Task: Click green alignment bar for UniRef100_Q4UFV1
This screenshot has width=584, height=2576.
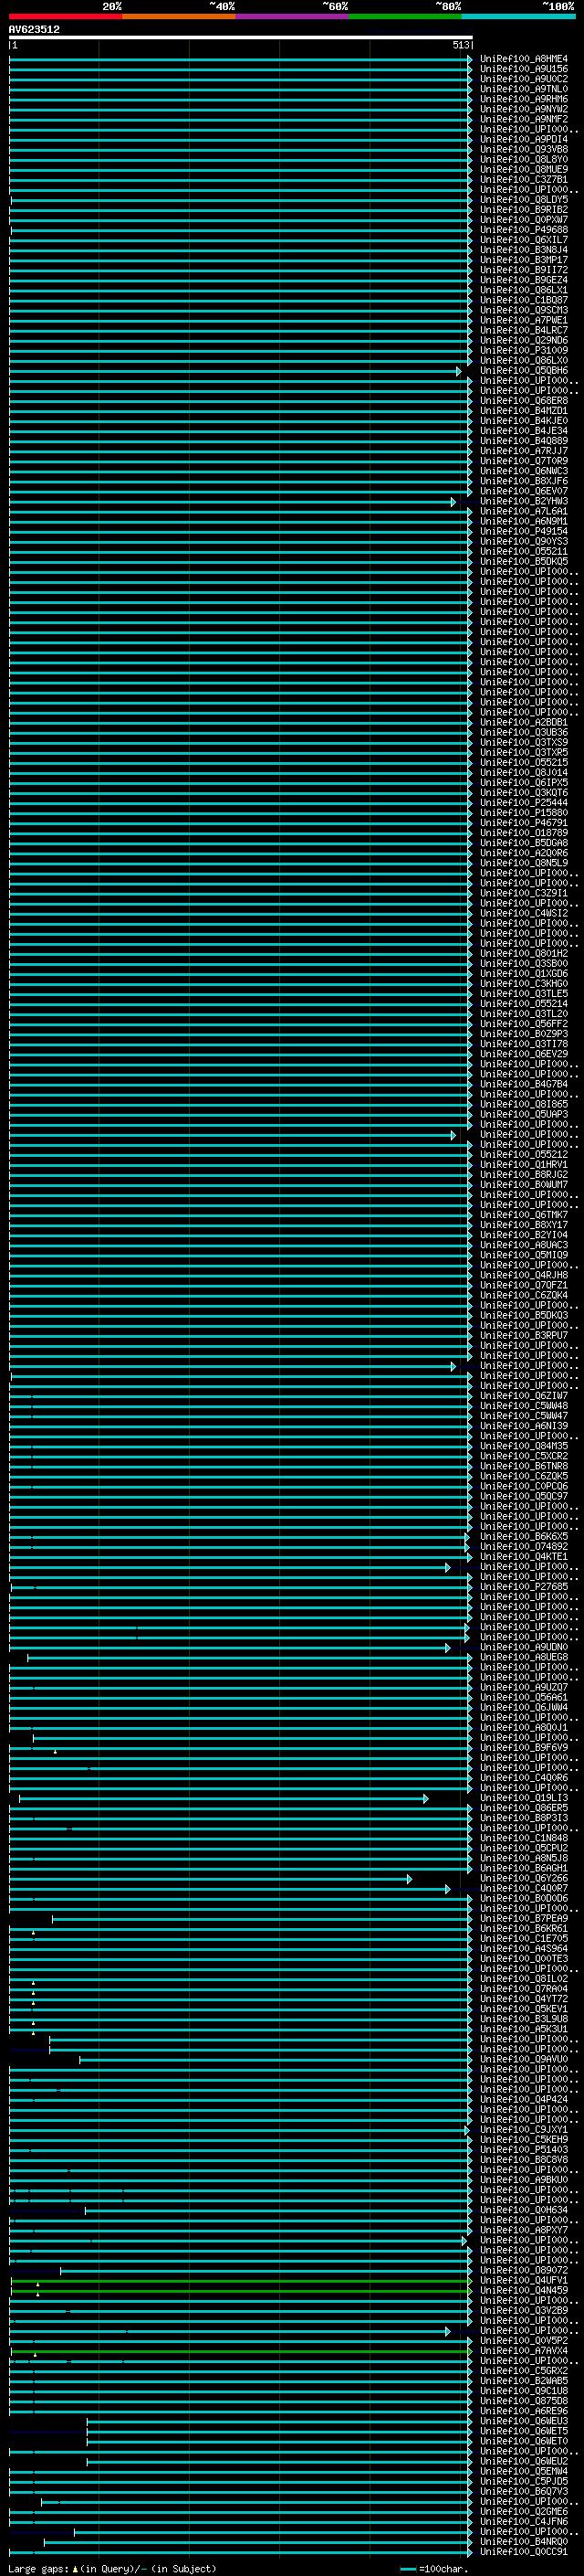Action: (241, 2280)
